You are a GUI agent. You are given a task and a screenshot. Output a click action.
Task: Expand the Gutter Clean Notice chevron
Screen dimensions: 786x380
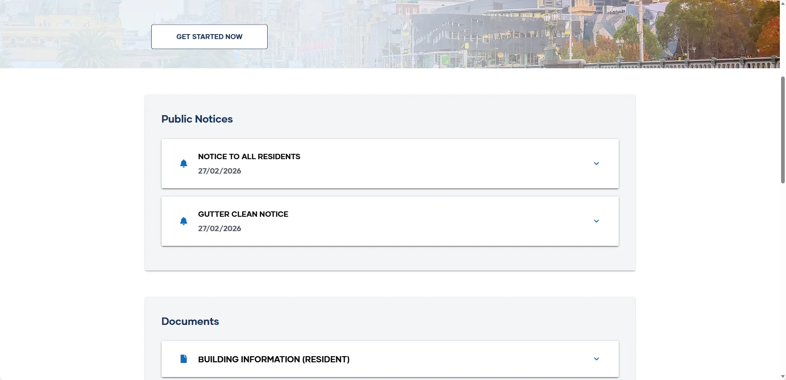point(596,221)
